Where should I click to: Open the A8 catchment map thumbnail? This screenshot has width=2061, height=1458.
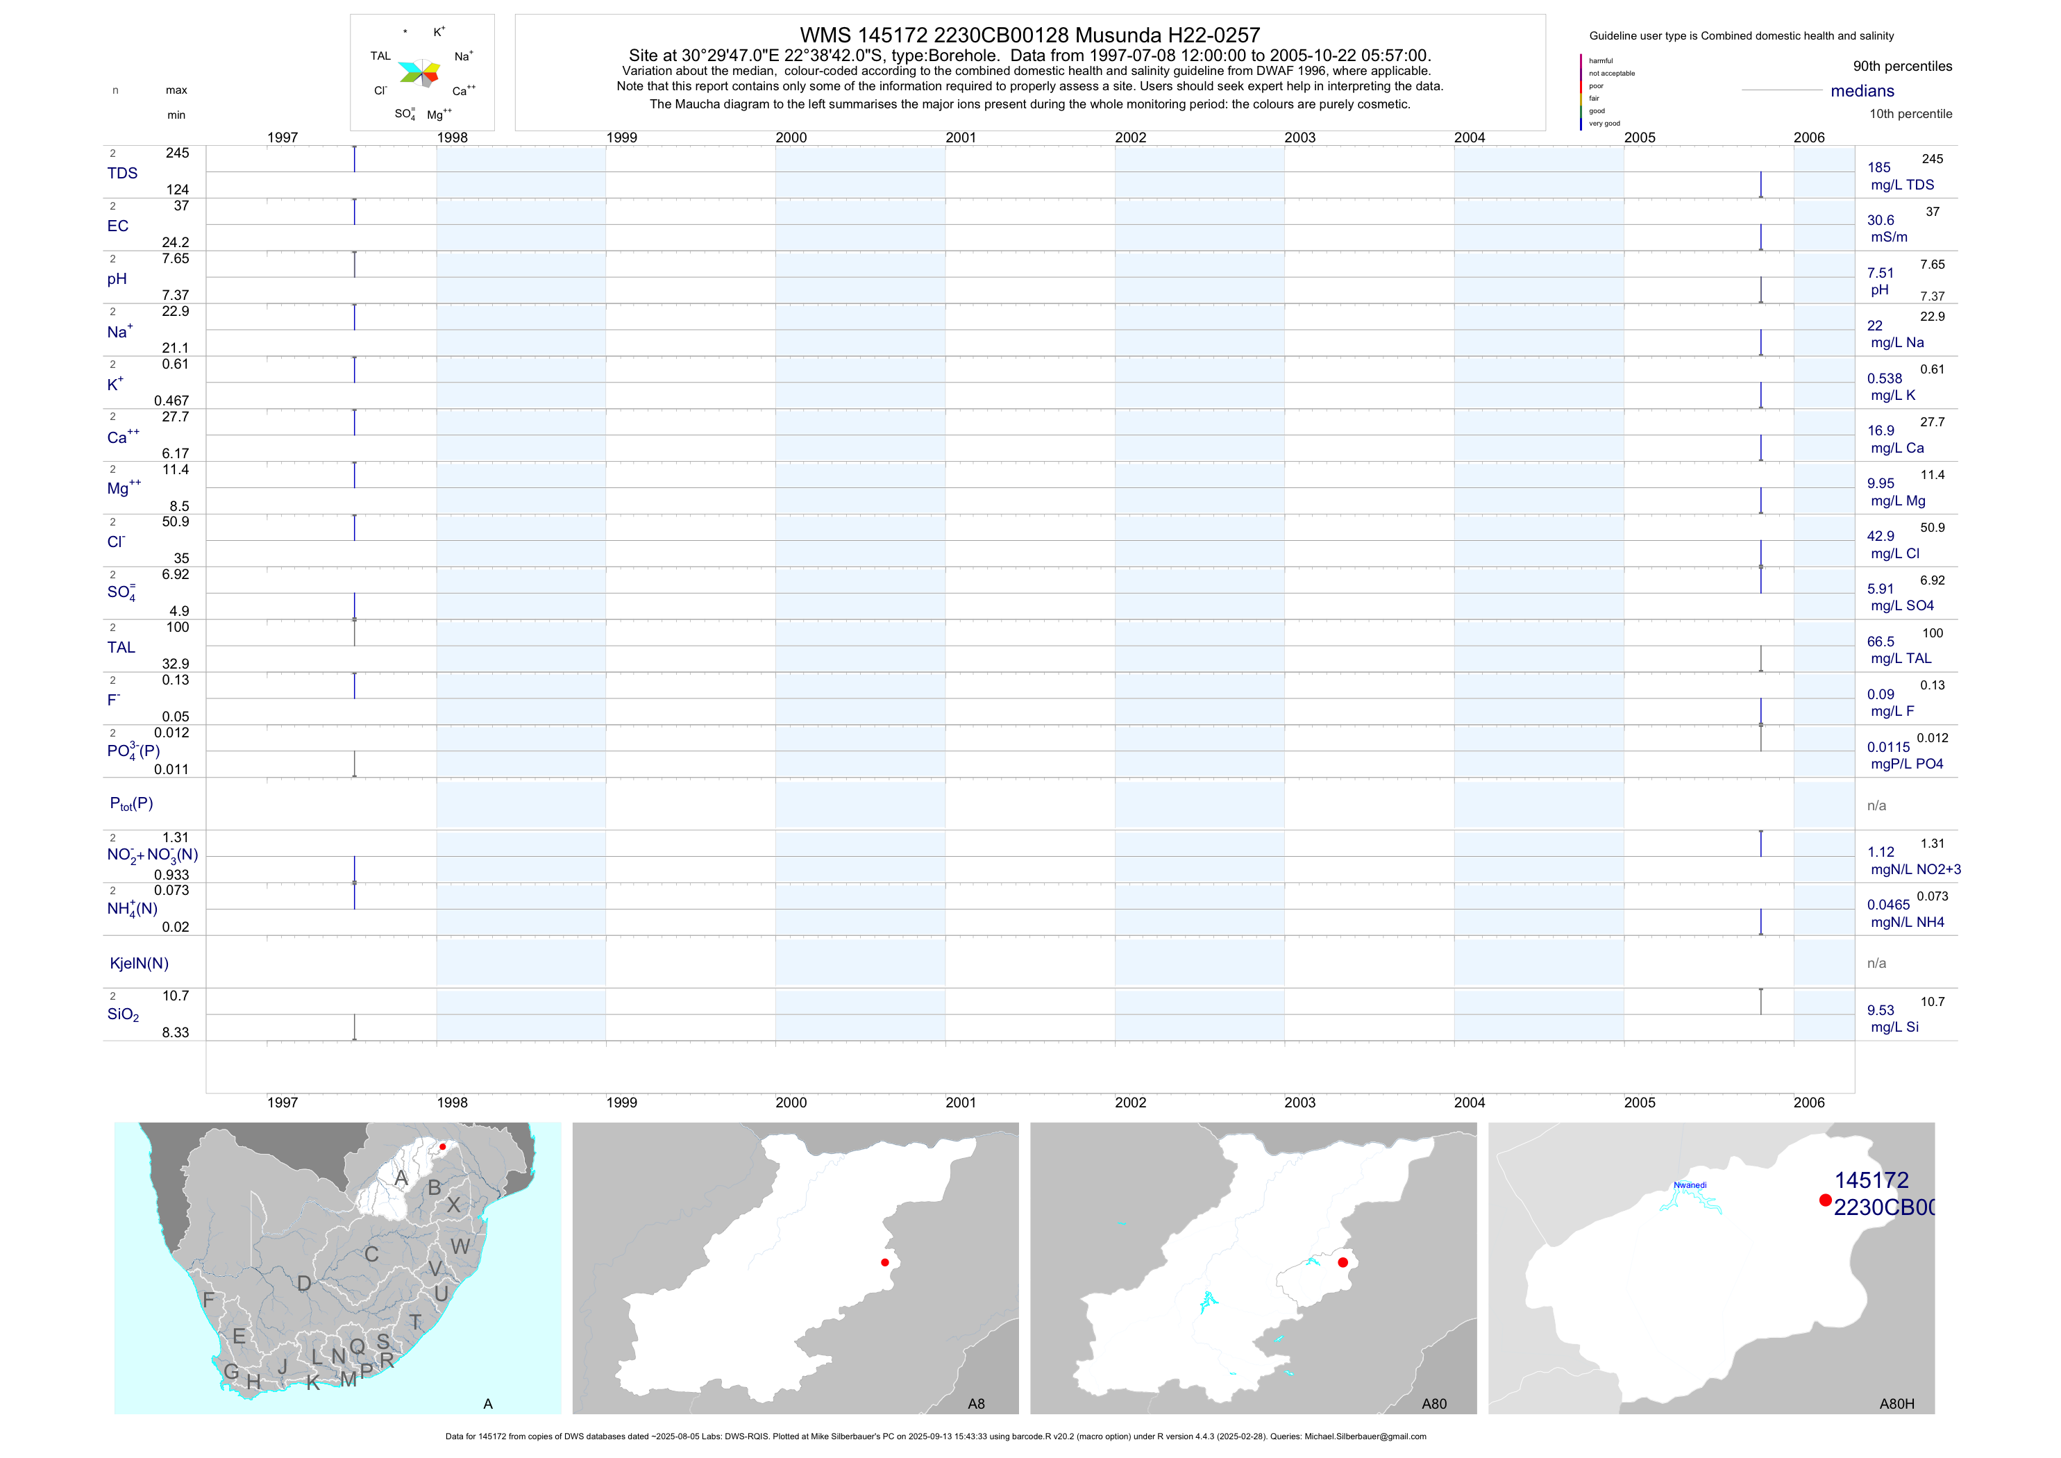coord(796,1268)
